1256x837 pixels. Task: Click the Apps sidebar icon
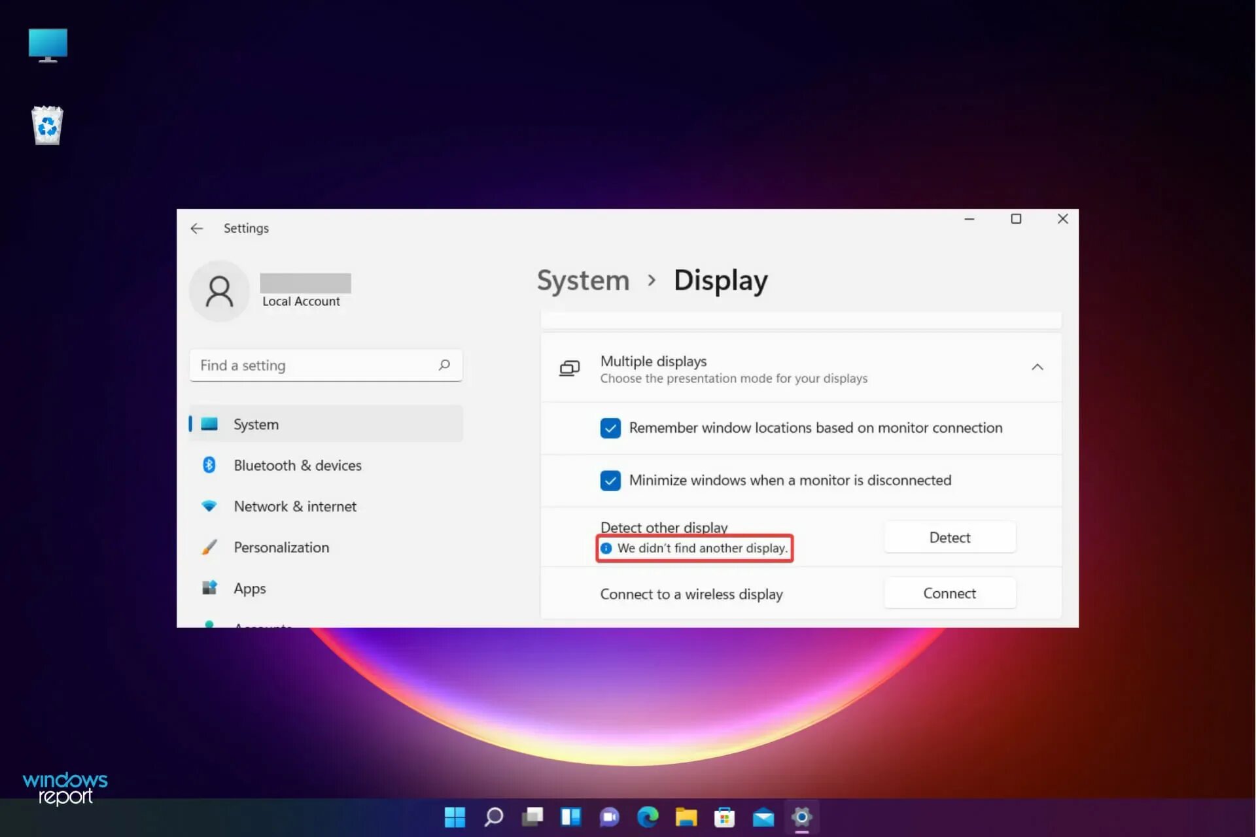[209, 588]
